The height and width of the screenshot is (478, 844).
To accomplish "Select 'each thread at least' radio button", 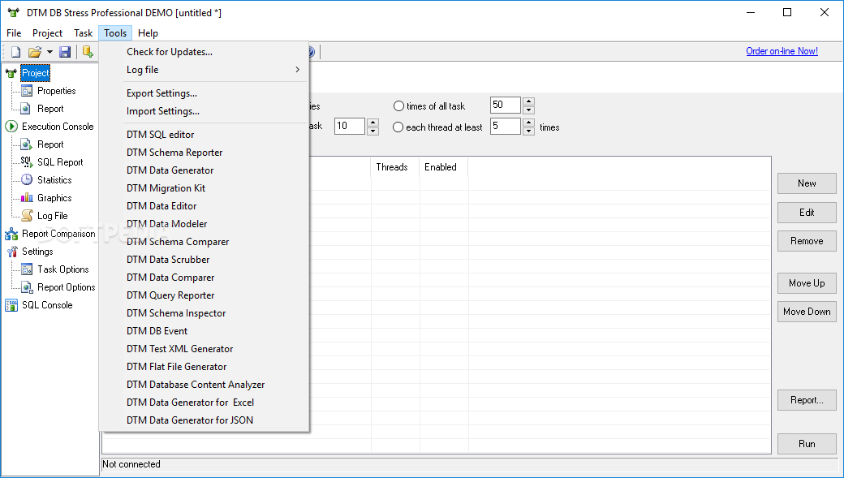I will click(398, 127).
